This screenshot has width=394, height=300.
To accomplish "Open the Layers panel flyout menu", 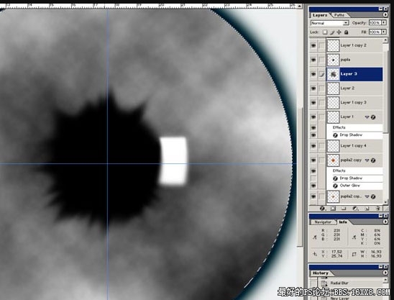I will [385, 15].
